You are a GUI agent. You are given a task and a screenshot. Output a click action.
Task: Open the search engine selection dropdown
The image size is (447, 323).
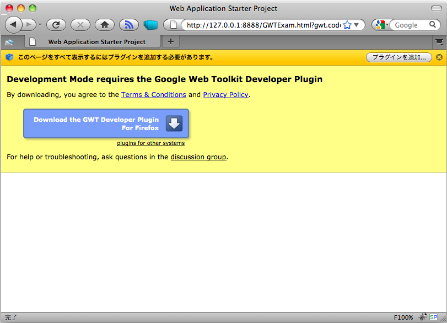(x=387, y=25)
